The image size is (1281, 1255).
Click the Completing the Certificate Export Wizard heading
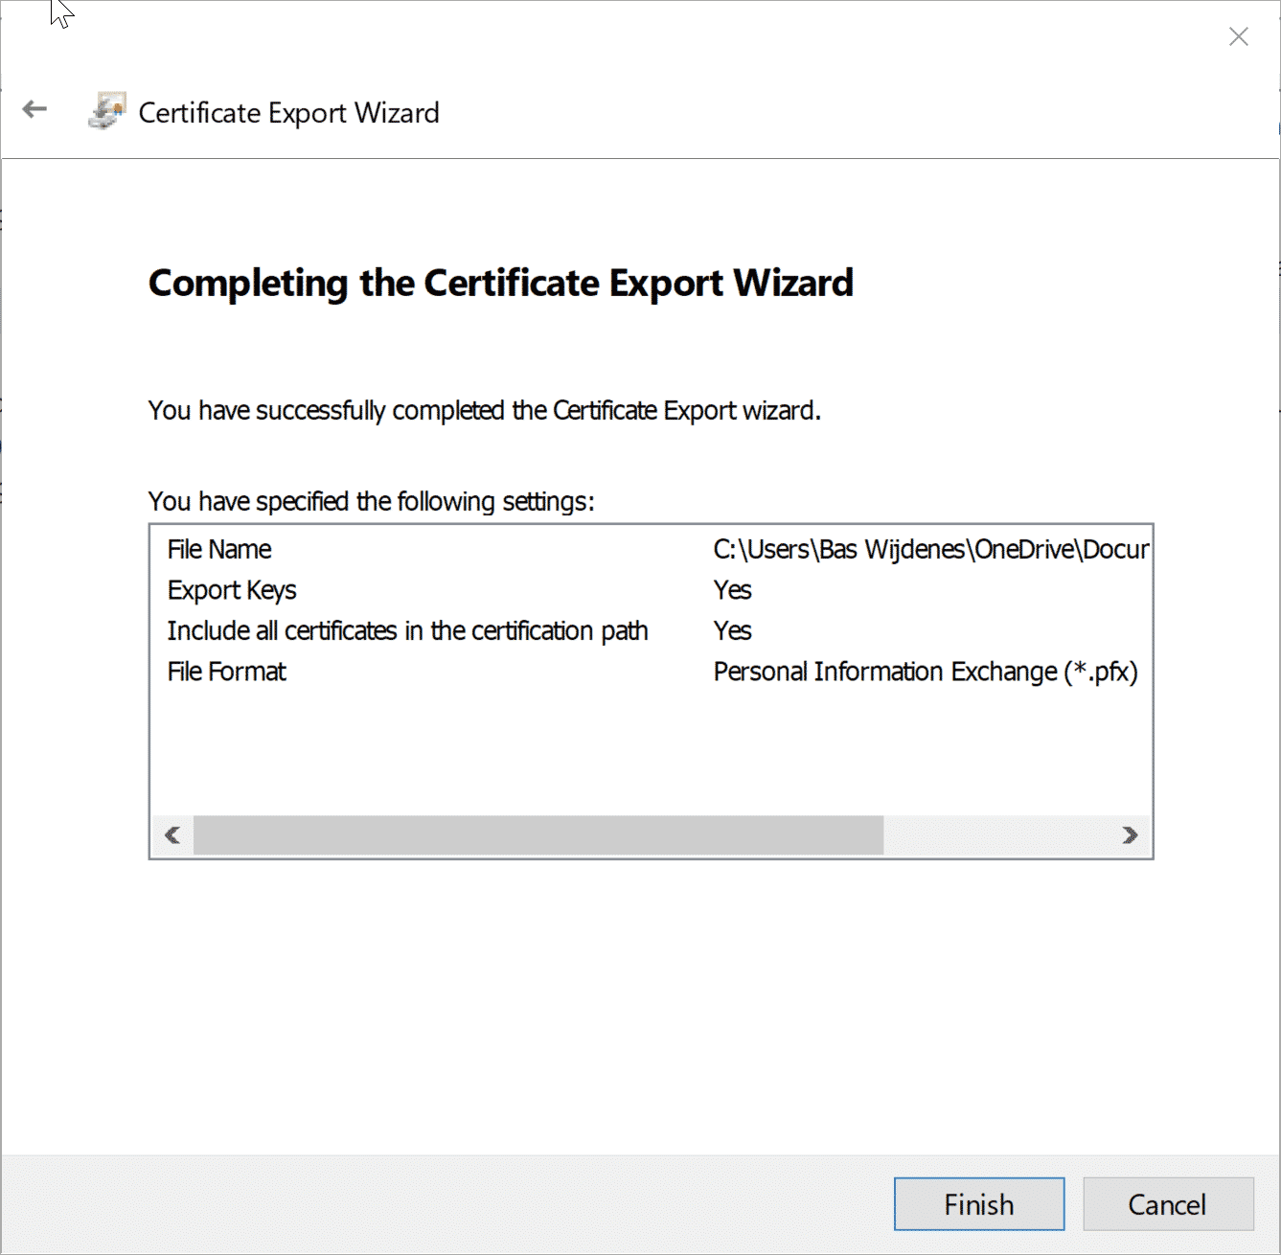[500, 284]
